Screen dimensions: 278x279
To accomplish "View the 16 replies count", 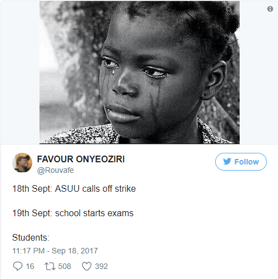I will tap(30, 266).
